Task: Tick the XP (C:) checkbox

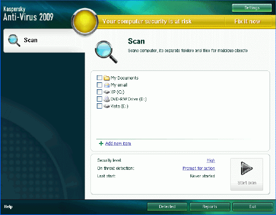Action: point(100,92)
